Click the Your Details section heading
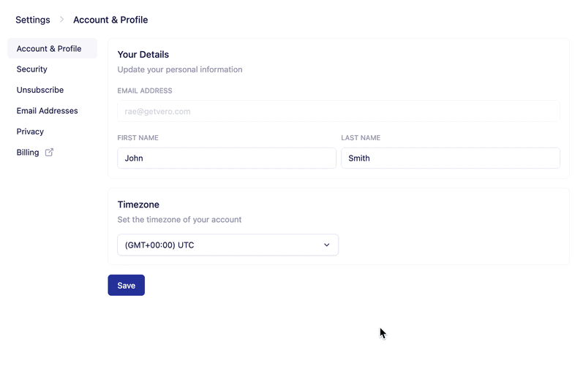 [143, 55]
